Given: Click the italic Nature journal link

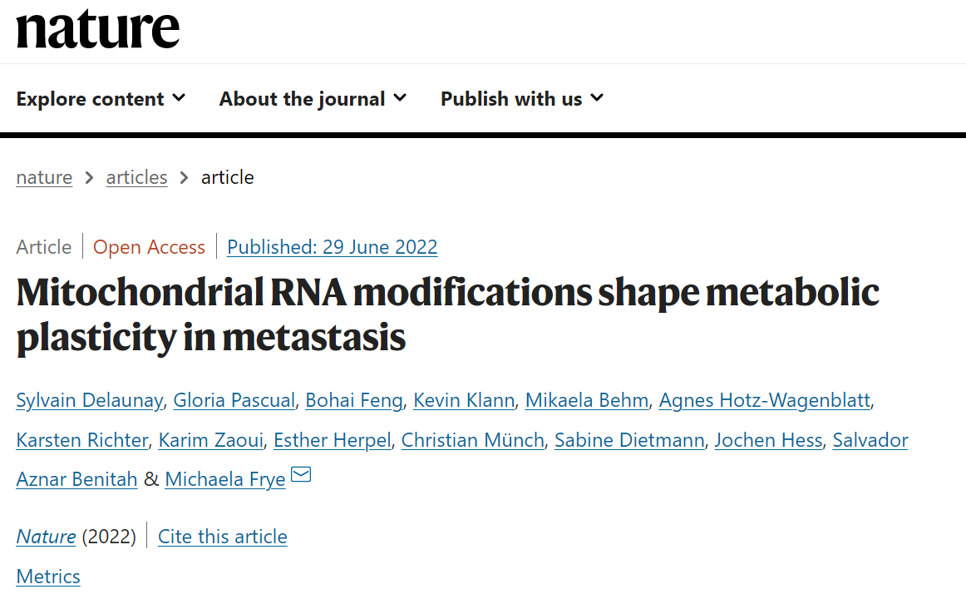Looking at the screenshot, I should [x=47, y=536].
